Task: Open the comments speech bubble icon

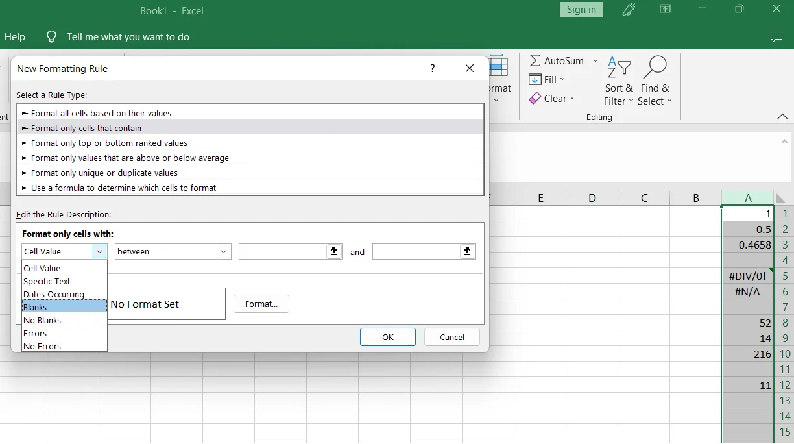Action: [776, 37]
